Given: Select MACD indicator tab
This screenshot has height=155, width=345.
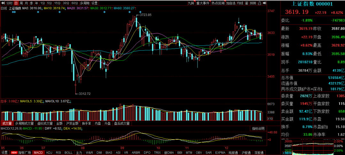Looking at the screenshot, I should pyautogui.click(x=38, y=152).
